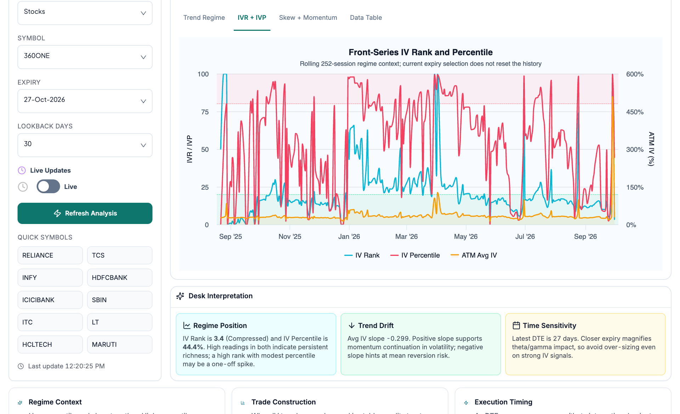Click the grey clock icon left of Live toggle

[x=23, y=186]
